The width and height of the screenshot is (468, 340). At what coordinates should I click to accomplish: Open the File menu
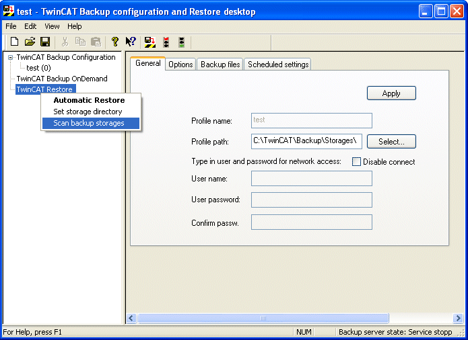pos(11,26)
